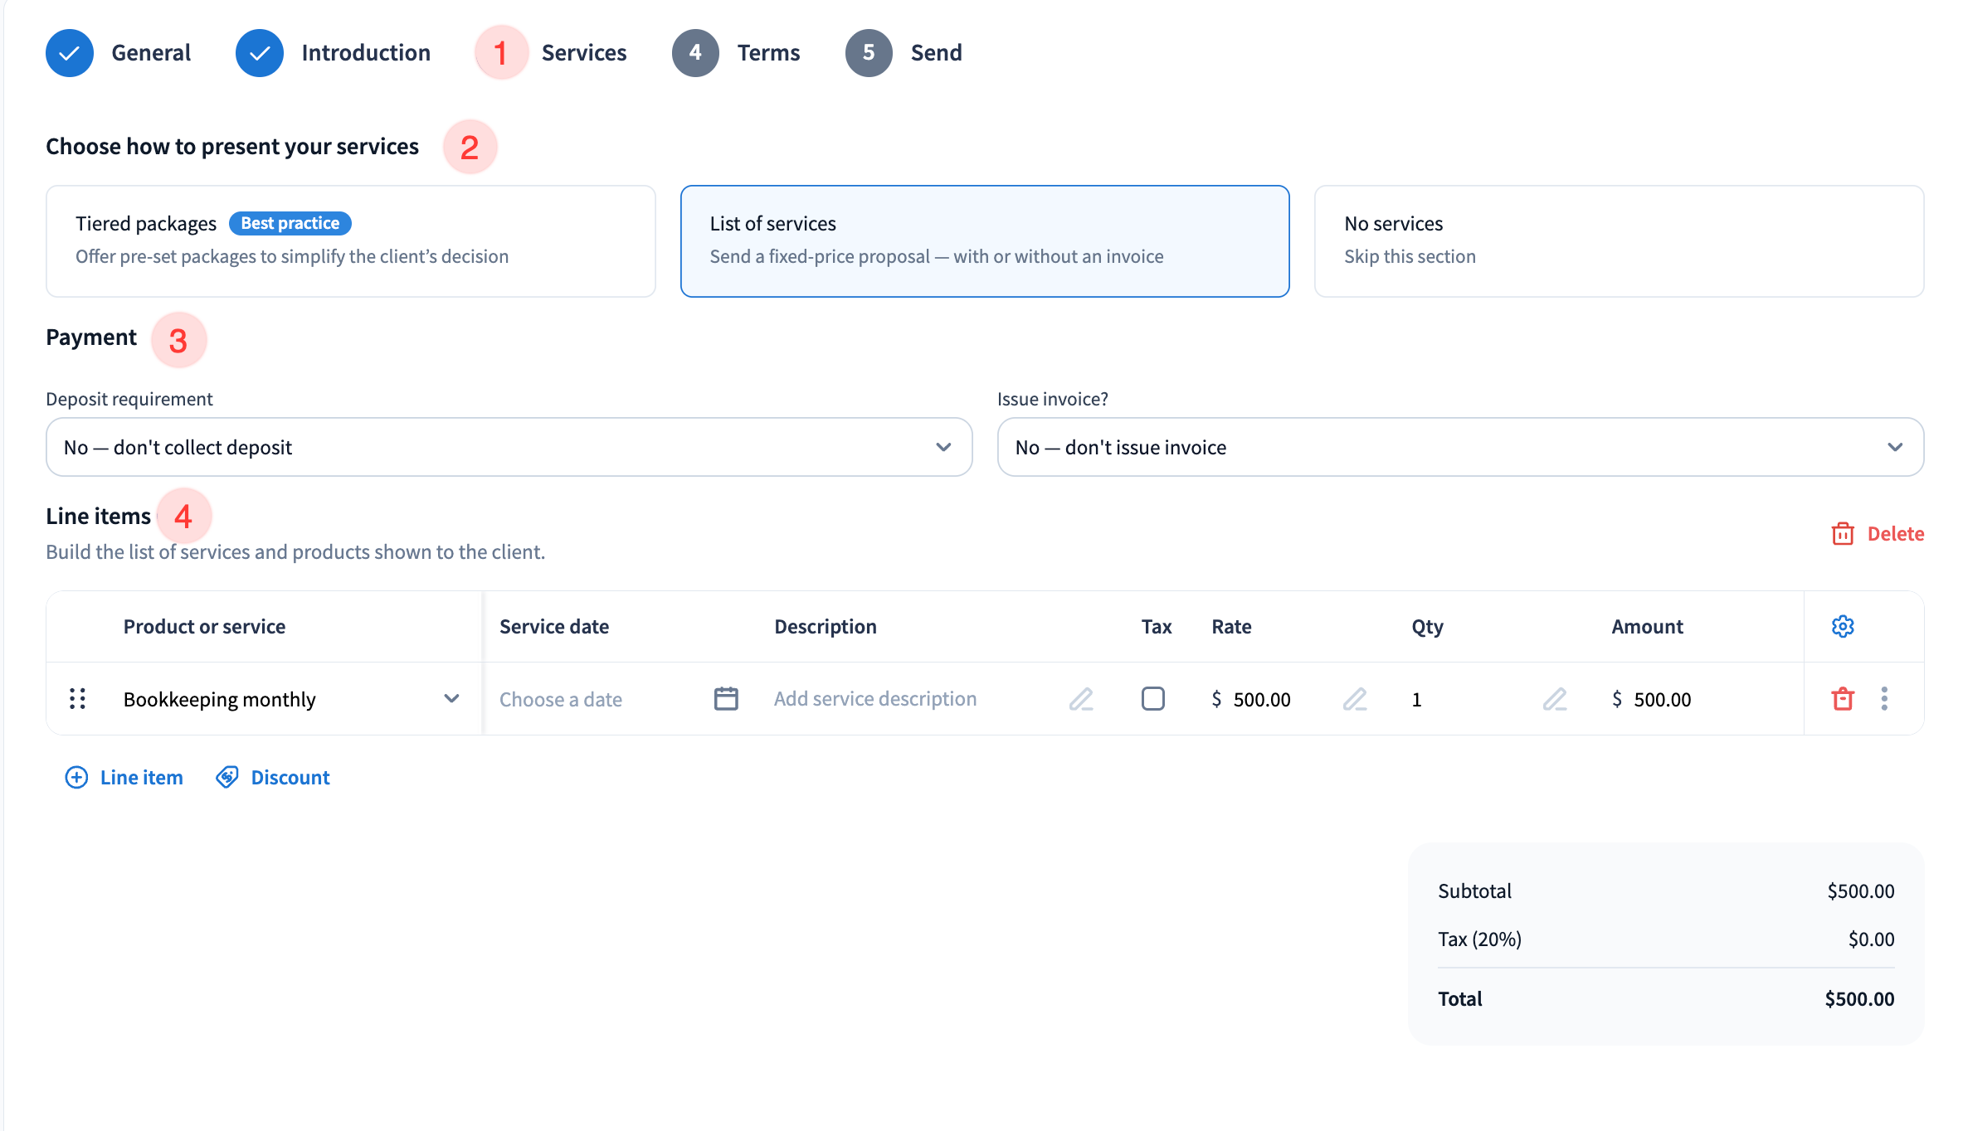This screenshot has width=1963, height=1131.
Task: Choose the No services option card
Action: coord(1618,240)
